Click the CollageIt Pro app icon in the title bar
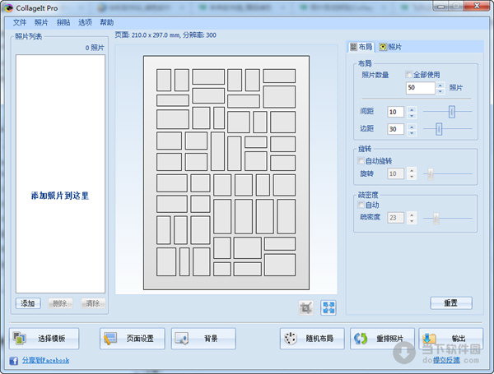The image size is (494, 374). point(8,8)
